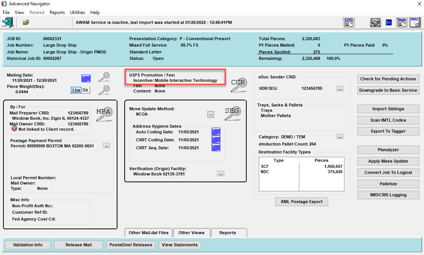Select the SCF row in Destination Facility Types
424x255 pixels.
pyautogui.click(x=302, y=167)
